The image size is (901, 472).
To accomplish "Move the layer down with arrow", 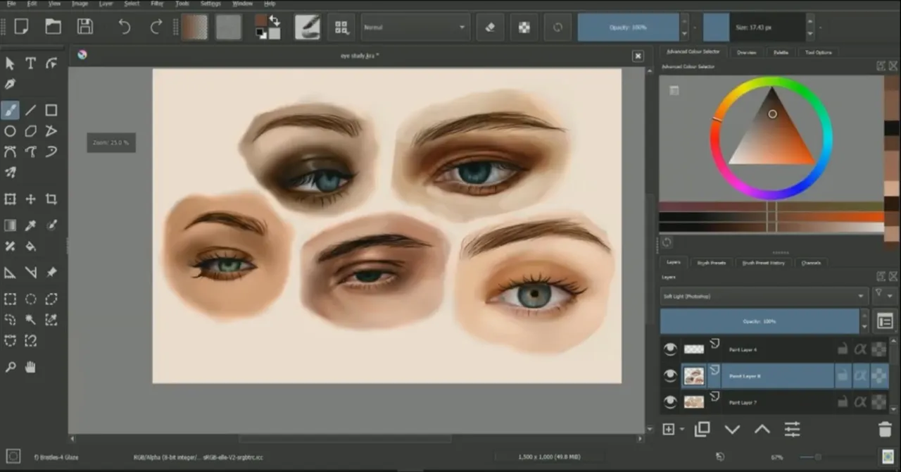I will (732, 429).
